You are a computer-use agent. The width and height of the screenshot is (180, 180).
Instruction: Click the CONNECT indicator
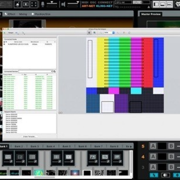click(105, 2)
